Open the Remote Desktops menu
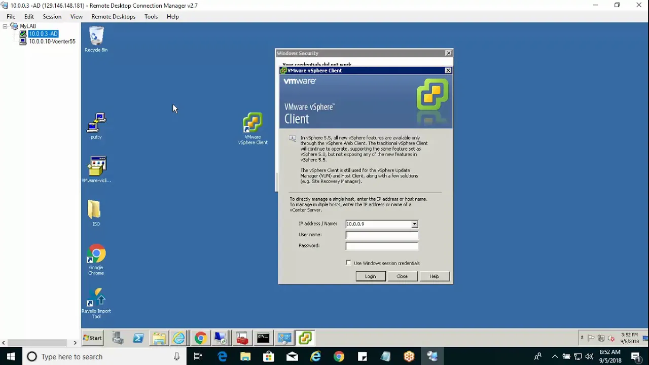This screenshot has height=365, width=649. point(114,17)
